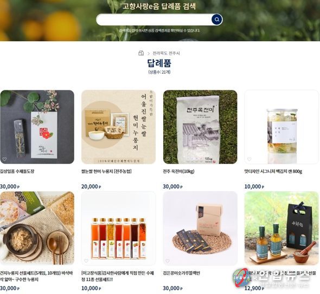
Task: Open 쌀눈쌀 현미 누룽지 product image
Action: [x=119, y=127]
